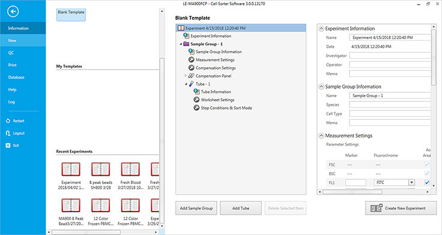The image size is (442, 235).
Task: Open the Log menu item
Action: (x=23, y=102)
